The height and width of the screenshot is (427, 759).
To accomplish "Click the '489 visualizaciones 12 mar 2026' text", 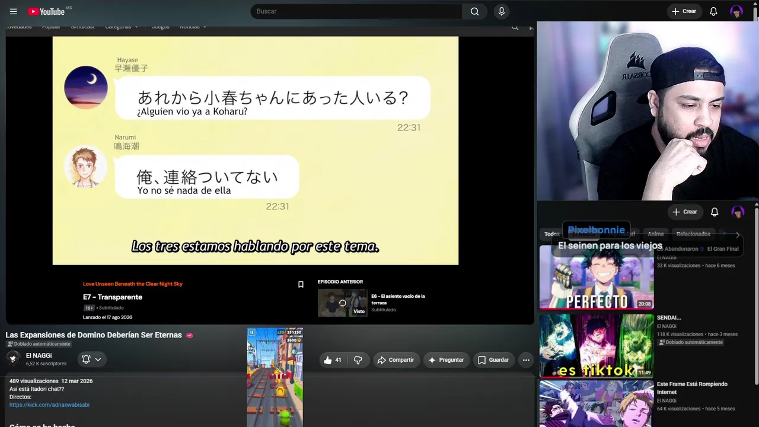I will tap(51, 381).
